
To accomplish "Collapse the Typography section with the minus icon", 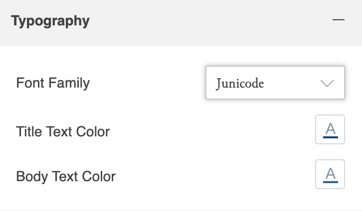I will pyautogui.click(x=339, y=20).
